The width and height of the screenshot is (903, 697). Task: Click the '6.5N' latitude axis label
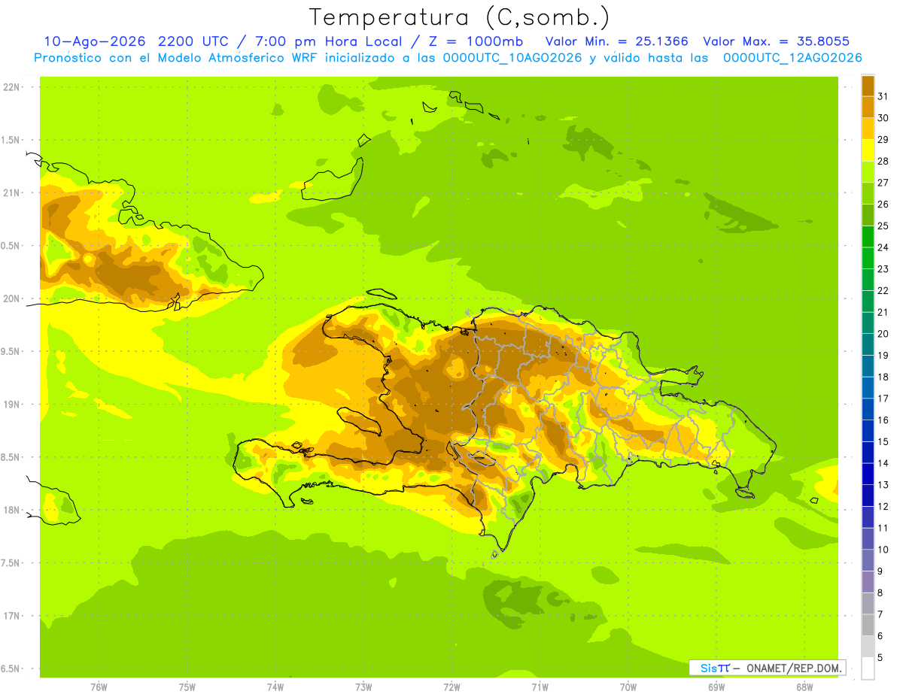11,669
